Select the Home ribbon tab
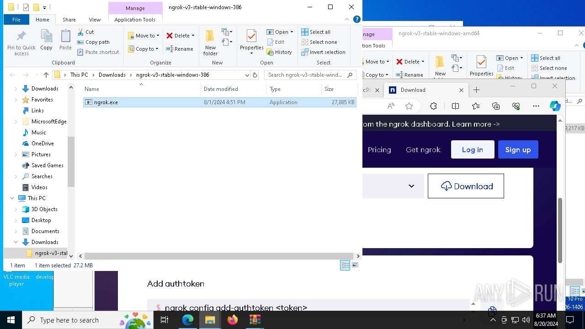The image size is (585, 329). 42,20
